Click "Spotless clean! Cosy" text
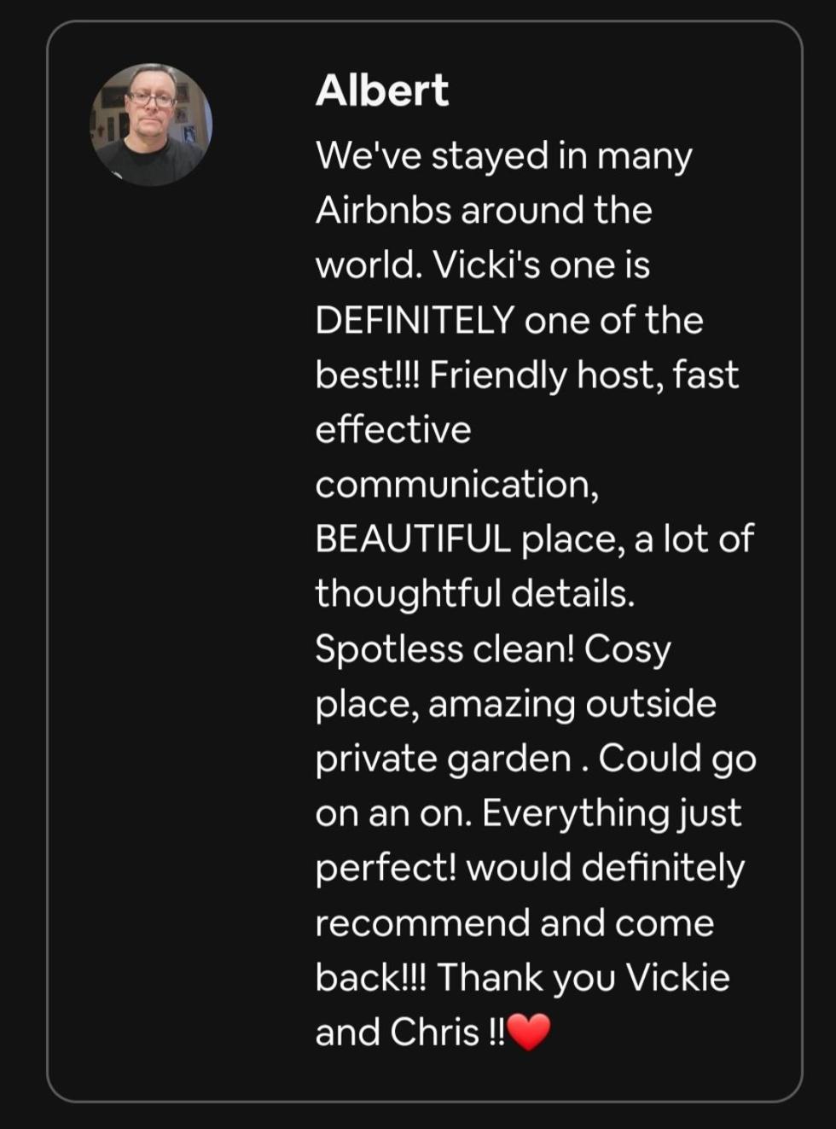 coord(493,650)
